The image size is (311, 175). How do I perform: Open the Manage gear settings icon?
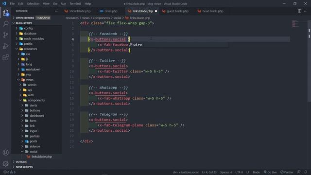point(5,164)
